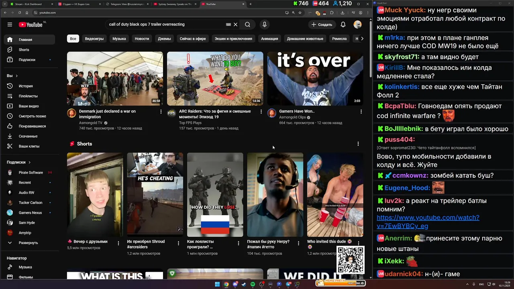Open Ваши видео in the sidebar
Image resolution: width=514 pixels, height=289 pixels.
click(29, 106)
